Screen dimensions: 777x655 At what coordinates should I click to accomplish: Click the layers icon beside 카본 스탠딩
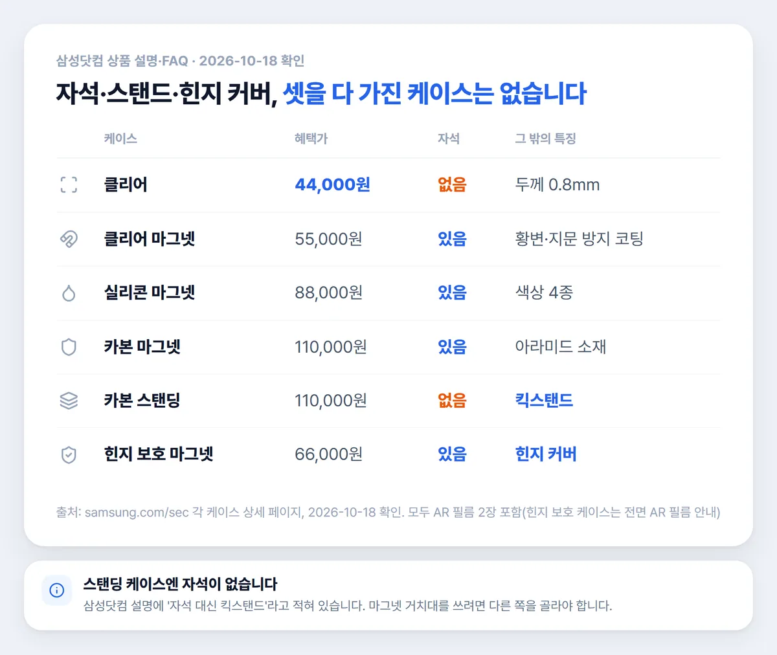[x=69, y=401]
